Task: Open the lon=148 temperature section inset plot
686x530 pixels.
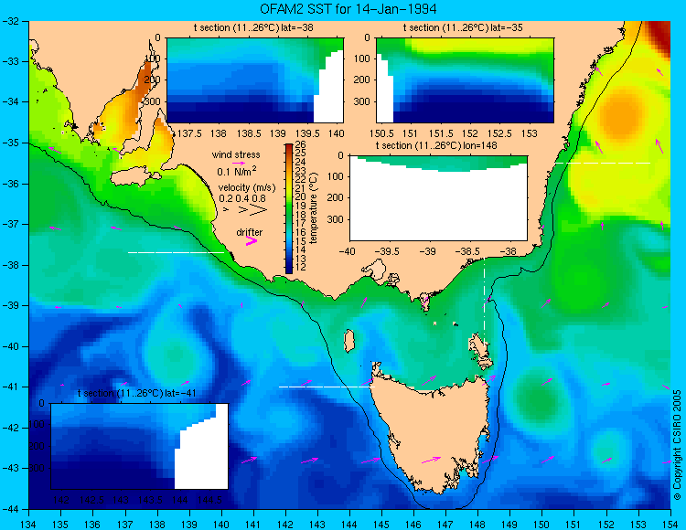Action: [438, 198]
